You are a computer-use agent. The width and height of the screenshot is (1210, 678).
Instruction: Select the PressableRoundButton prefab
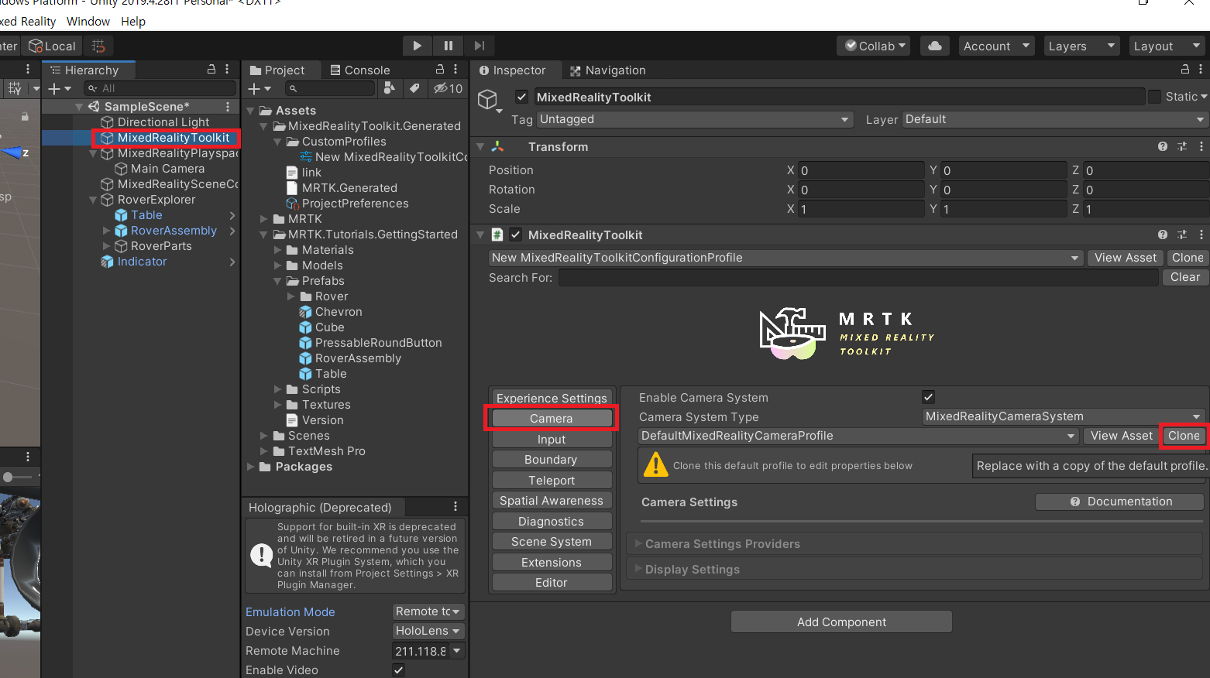coord(370,343)
